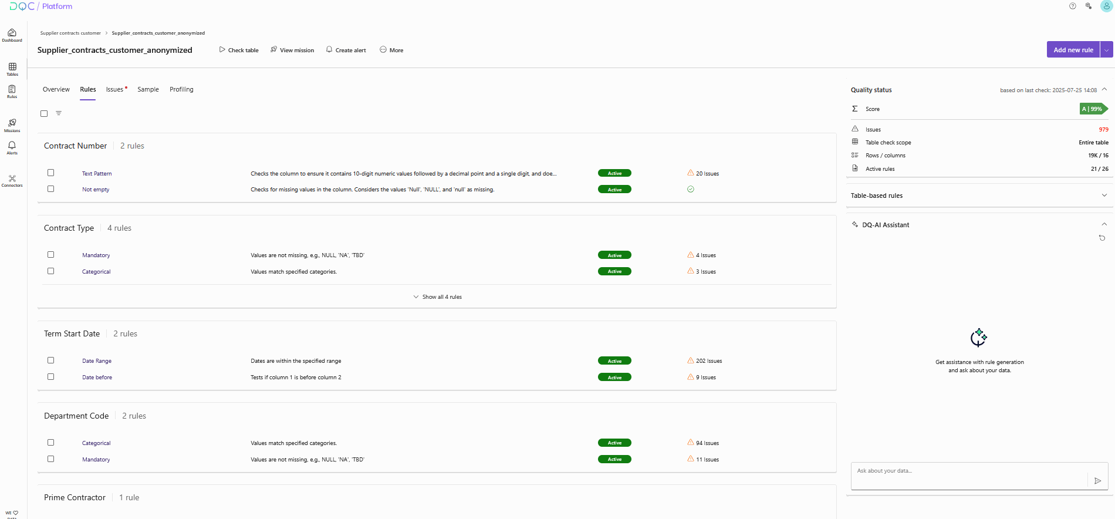Viewport: 1115px width, 519px height.
Task: Check the Date Range rule checkbox
Action: click(x=51, y=360)
